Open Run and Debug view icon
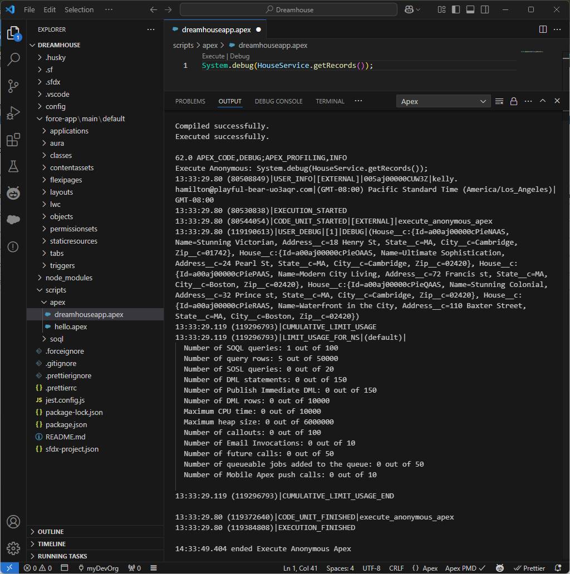The width and height of the screenshot is (570, 574). [13, 113]
